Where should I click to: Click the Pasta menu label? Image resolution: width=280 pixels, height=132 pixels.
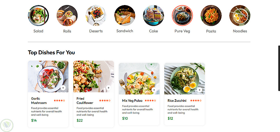211,31
